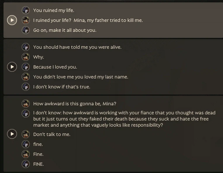The image size is (223, 173).
Task: Click portrait beside the lowercase "fine." line
Action: pos(26,144)
